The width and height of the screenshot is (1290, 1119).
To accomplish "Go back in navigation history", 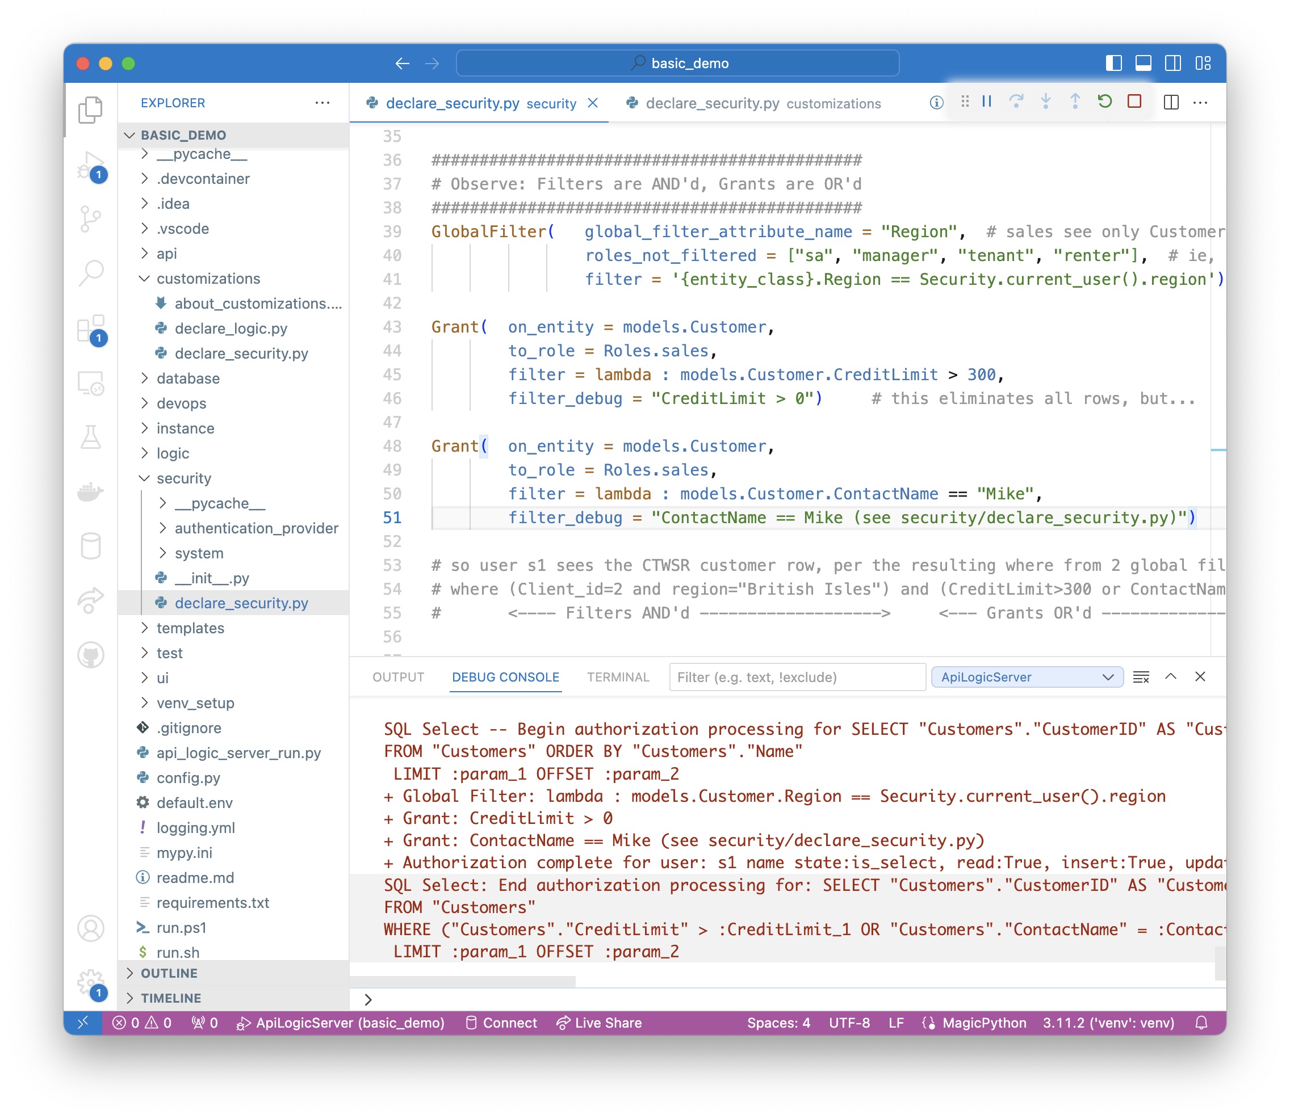I will pos(403,63).
